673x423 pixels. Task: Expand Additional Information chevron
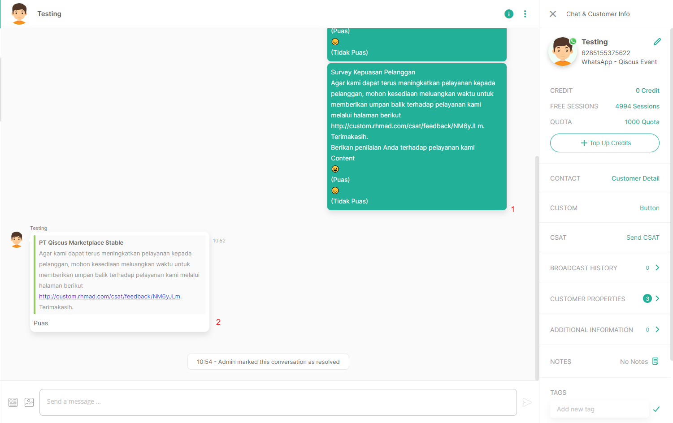(657, 329)
